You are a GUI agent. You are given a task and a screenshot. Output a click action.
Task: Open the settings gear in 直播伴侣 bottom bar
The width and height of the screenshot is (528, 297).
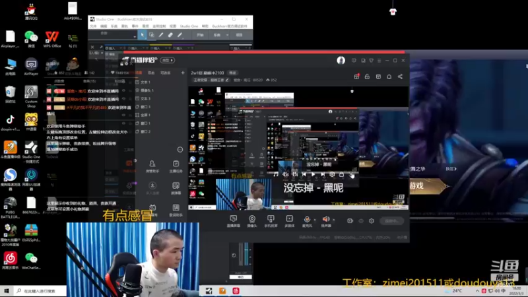click(x=372, y=221)
